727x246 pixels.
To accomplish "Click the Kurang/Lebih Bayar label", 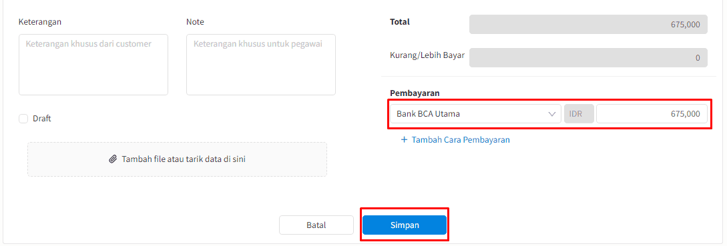I will pyautogui.click(x=427, y=55).
